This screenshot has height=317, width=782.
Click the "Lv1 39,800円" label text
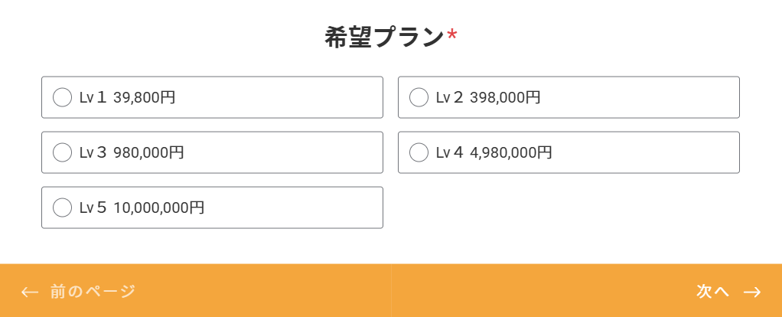pos(127,97)
